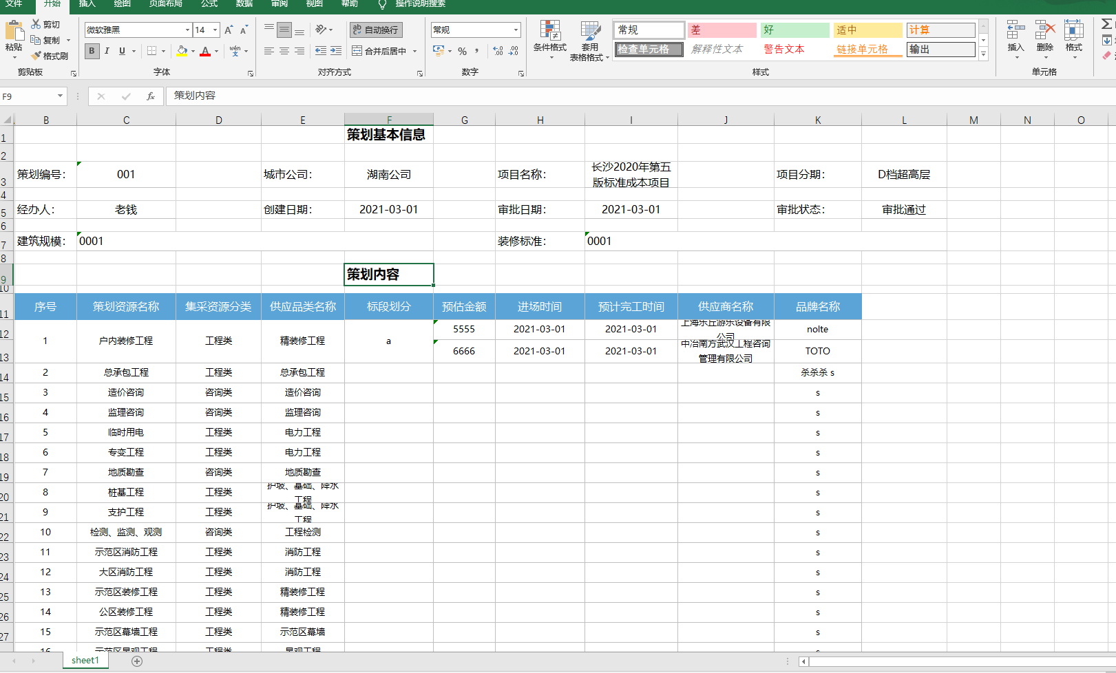Increase decimal places
Image resolution: width=1116 pixels, height=673 pixels.
point(498,51)
